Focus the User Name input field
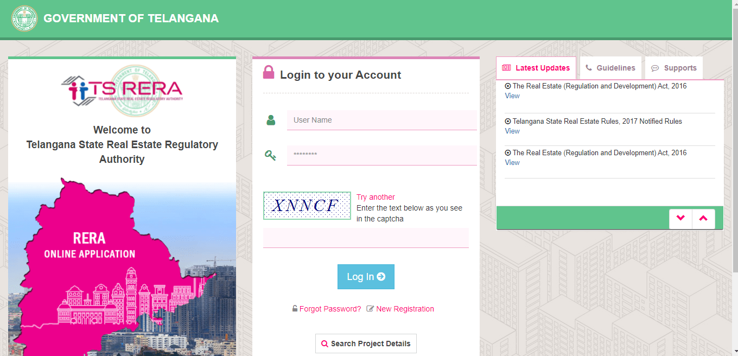738x356 pixels. coord(382,120)
